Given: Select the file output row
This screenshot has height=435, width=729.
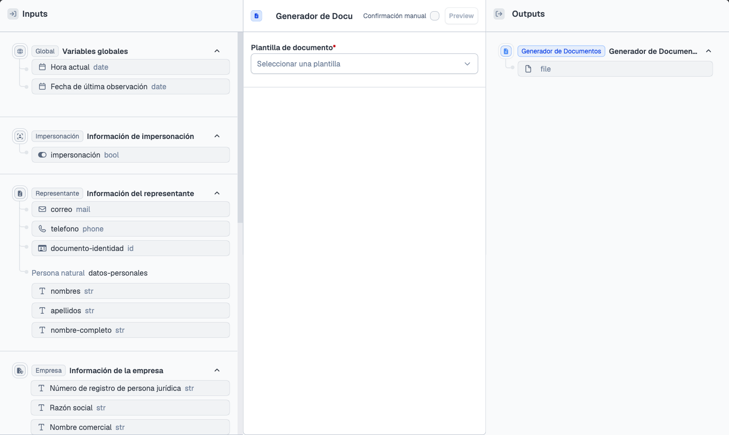Looking at the screenshot, I should (615, 69).
